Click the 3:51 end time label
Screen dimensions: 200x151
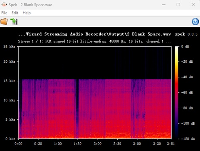171,144
